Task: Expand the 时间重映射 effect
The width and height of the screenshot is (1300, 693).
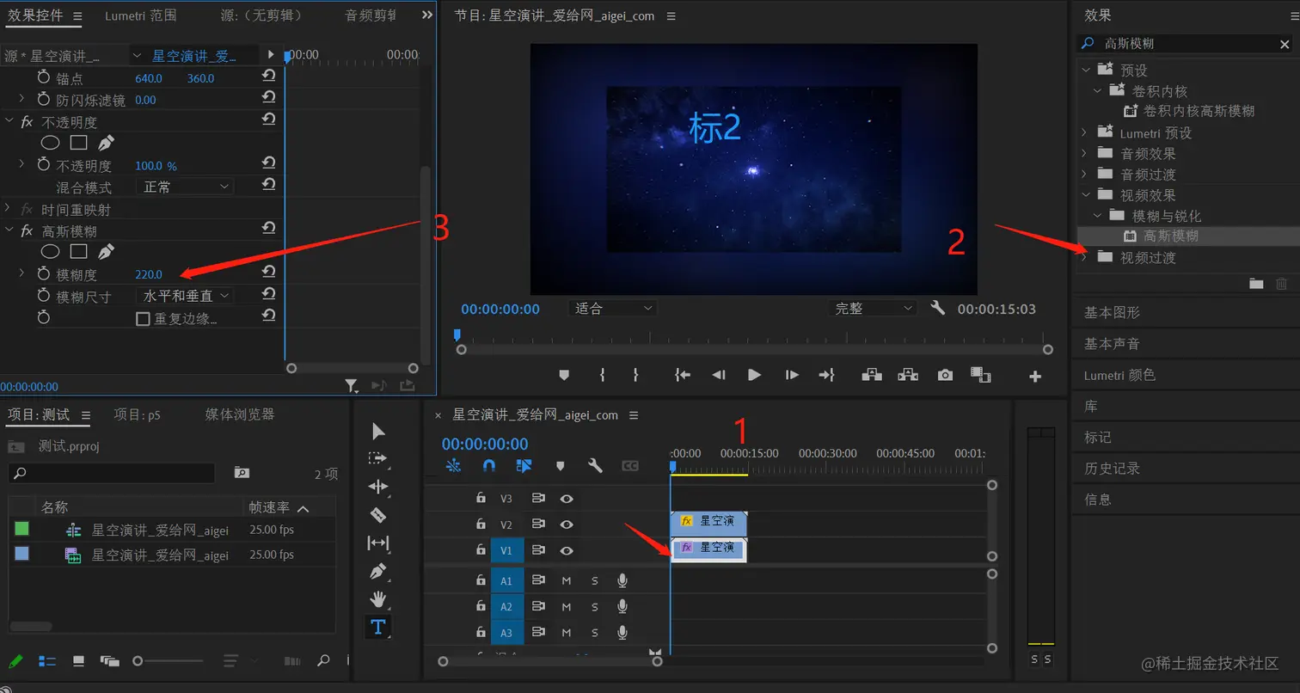Action: tap(9, 209)
